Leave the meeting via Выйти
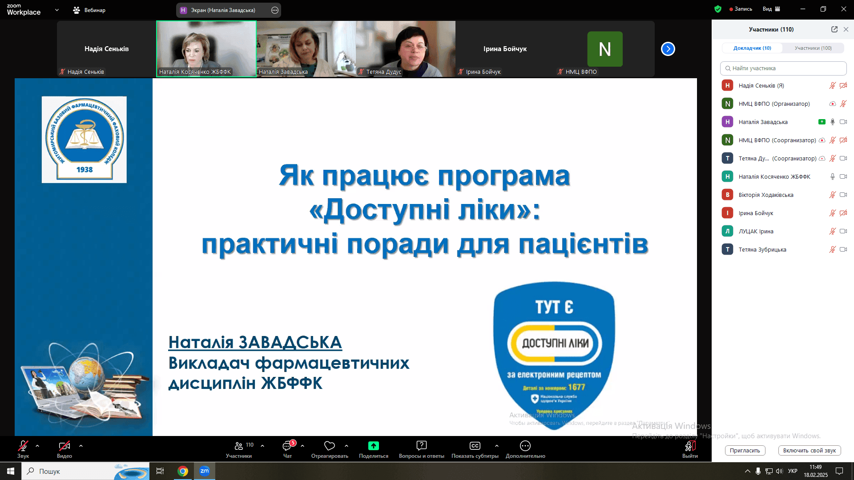The image size is (854, 480). coord(690,449)
